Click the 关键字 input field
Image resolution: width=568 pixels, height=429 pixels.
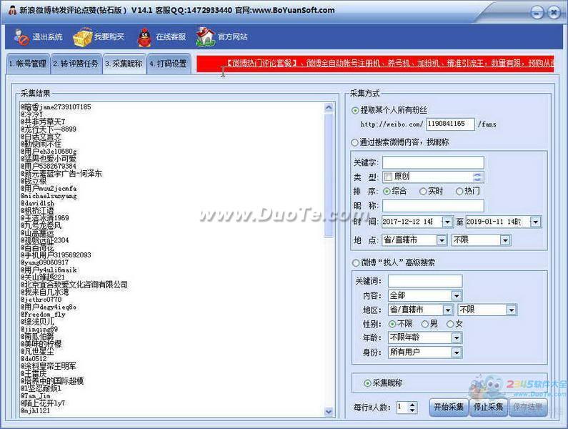[433, 162]
